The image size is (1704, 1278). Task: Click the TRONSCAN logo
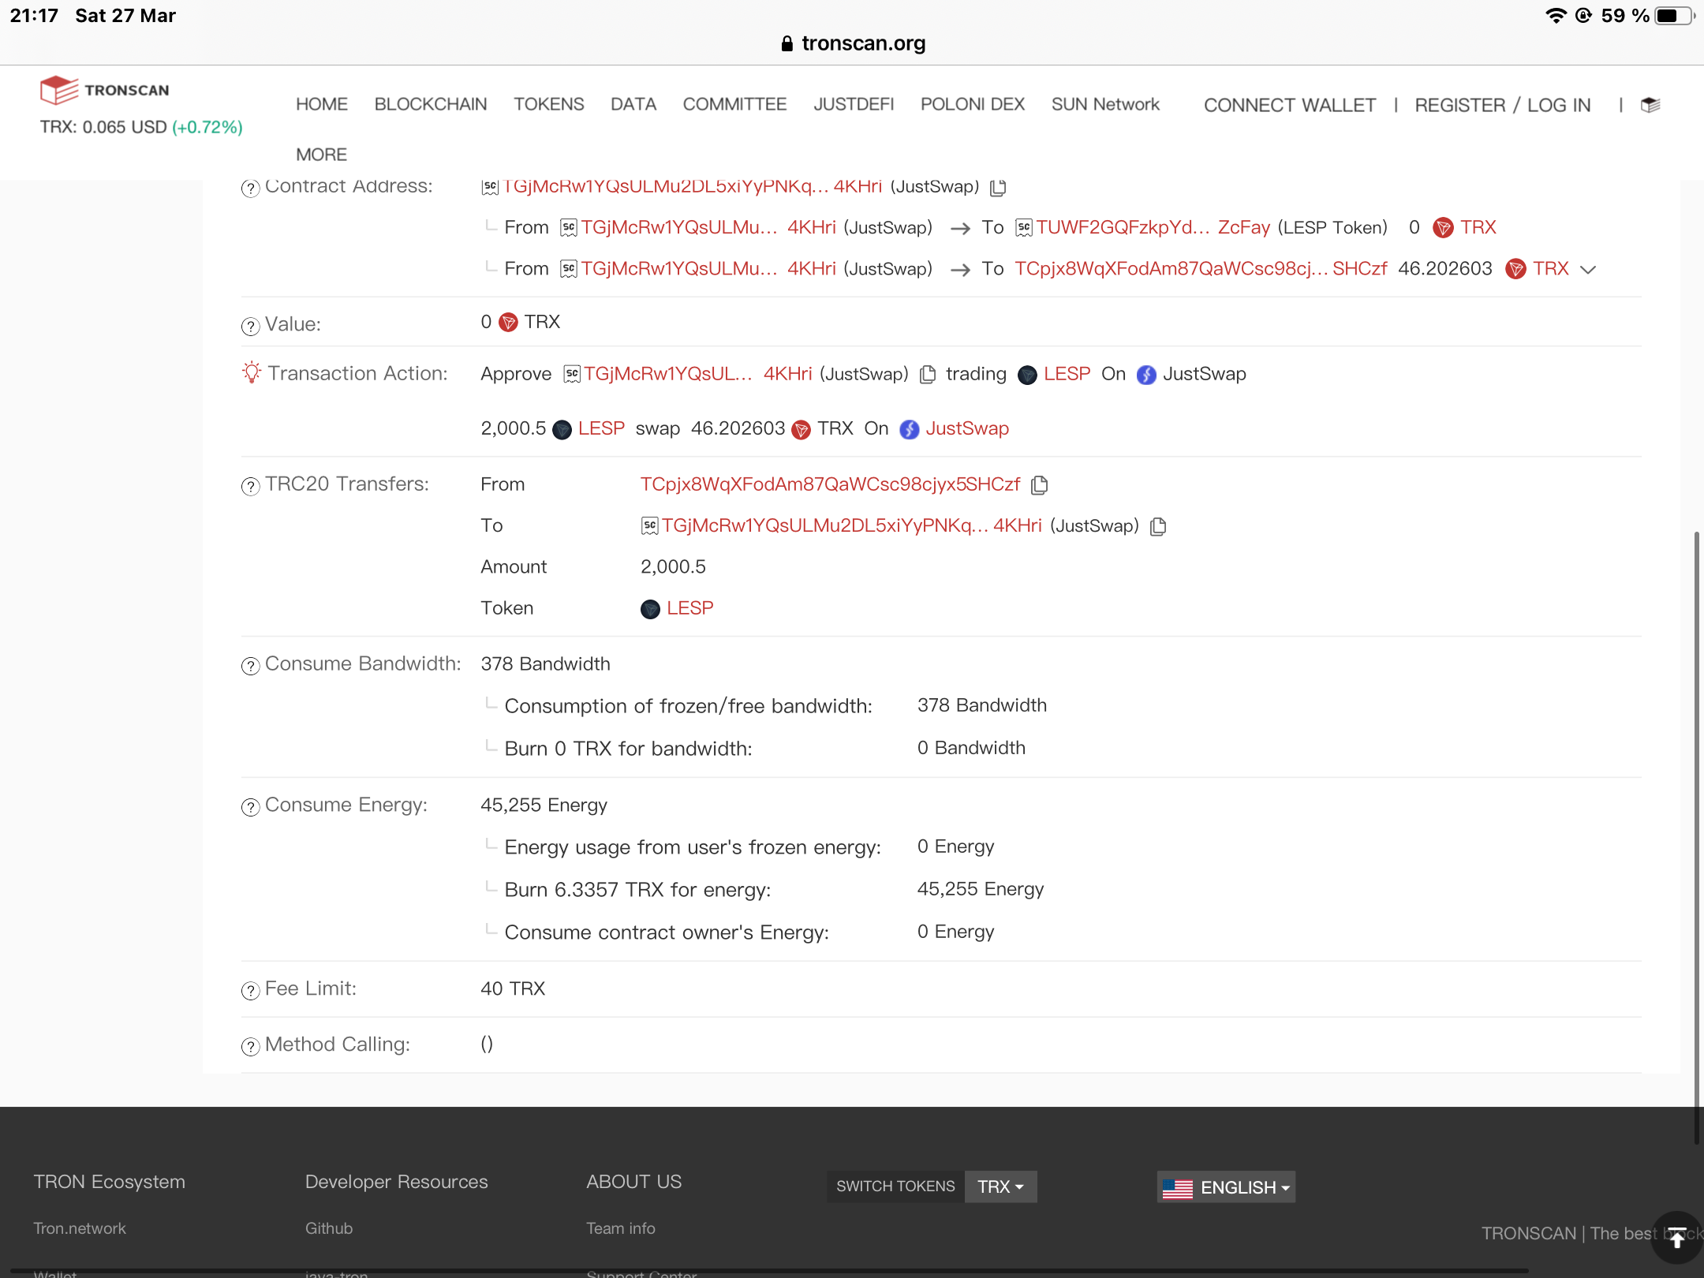105,90
